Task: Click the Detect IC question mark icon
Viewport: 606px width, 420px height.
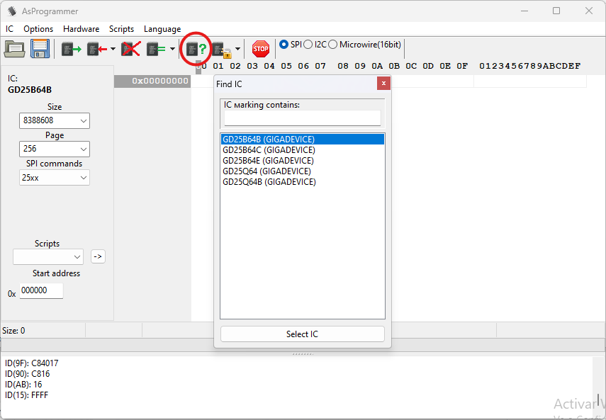Action: coord(196,49)
